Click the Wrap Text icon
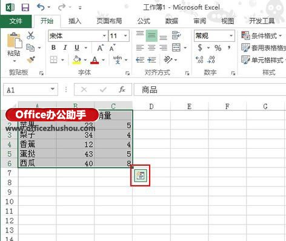This screenshot has height=241, width=286. pyautogui.click(x=176, y=35)
